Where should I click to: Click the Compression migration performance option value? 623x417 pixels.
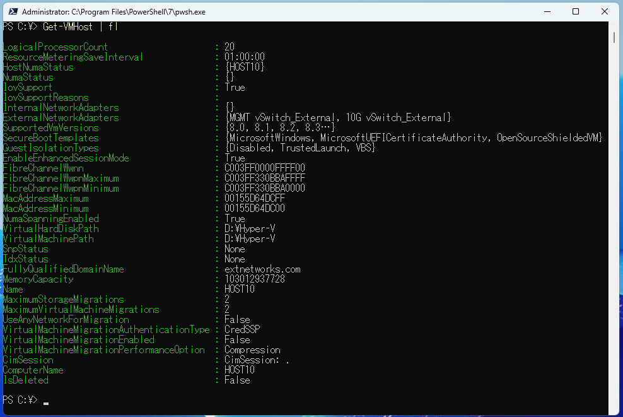tap(252, 349)
